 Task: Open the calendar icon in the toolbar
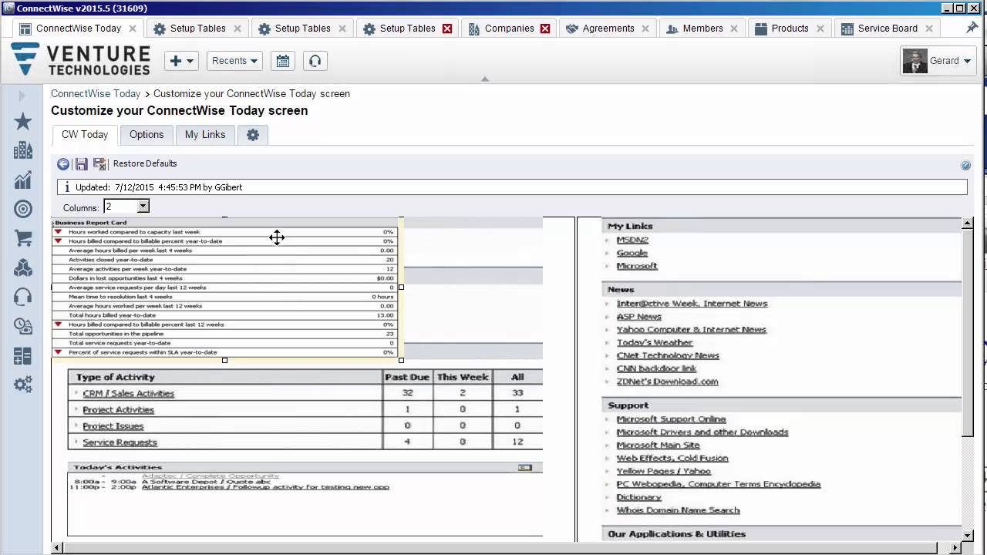(282, 60)
